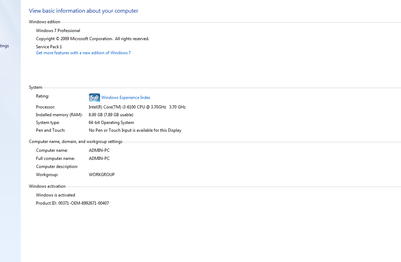Click the Microsoft copyright 2009 line

tap(92, 39)
